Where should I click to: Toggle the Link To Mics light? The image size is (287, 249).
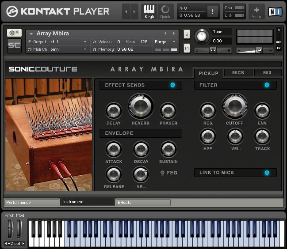click(x=267, y=173)
